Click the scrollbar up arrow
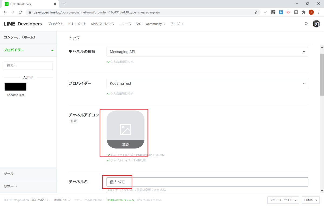The height and width of the screenshot is (207, 324). coord(322,47)
